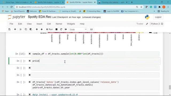Run cell In [13] using its run icon

(x=30, y=54)
